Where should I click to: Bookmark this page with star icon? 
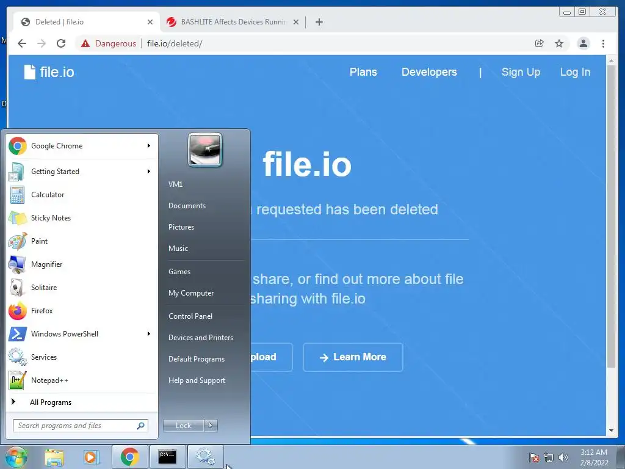point(559,43)
